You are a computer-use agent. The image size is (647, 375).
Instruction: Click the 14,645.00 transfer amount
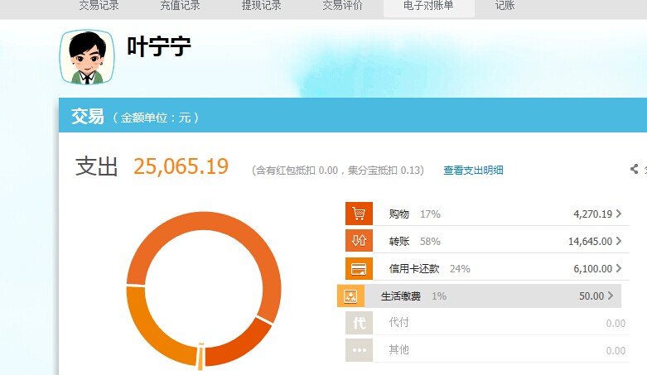[590, 242]
